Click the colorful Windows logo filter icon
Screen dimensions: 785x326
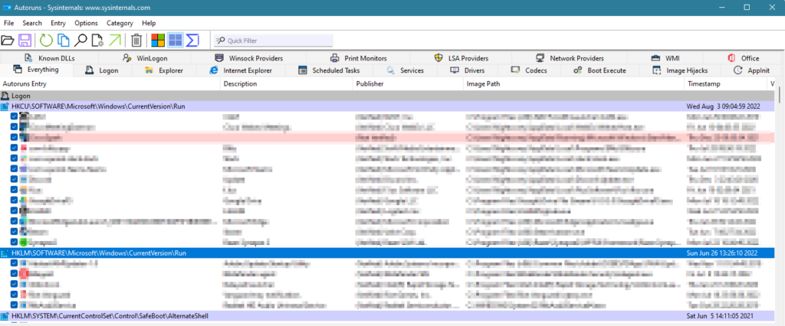point(158,40)
